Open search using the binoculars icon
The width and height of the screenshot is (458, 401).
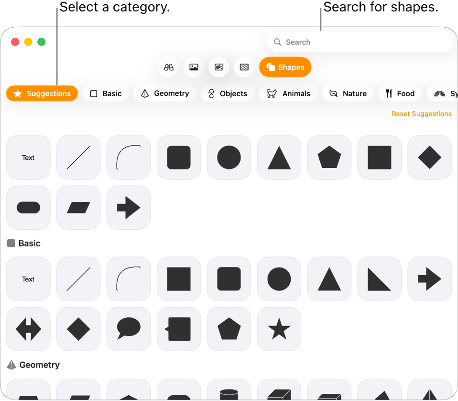click(168, 67)
